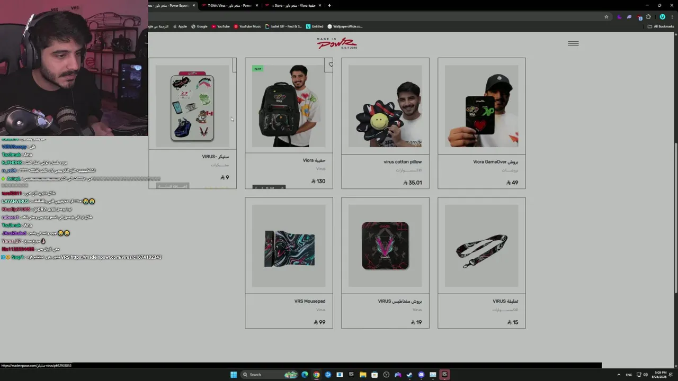Open the Photos app on the taskbar
678x381 pixels.
[x=433, y=375]
